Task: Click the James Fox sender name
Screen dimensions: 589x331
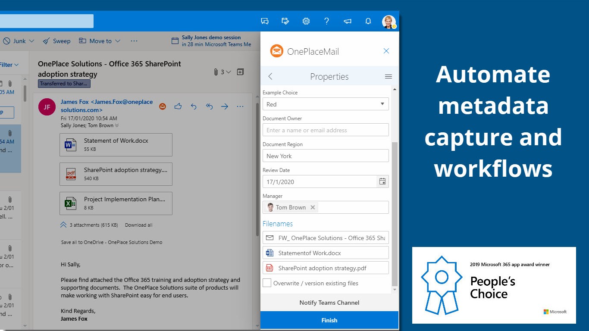Action: click(107, 106)
